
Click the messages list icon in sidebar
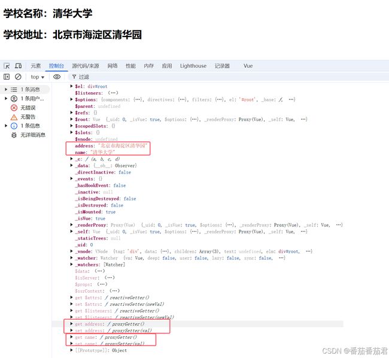[14, 90]
